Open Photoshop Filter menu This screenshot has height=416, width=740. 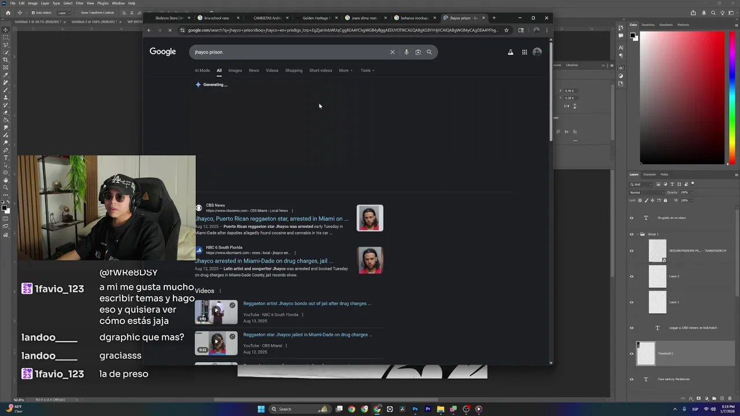[x=80, y=3]
